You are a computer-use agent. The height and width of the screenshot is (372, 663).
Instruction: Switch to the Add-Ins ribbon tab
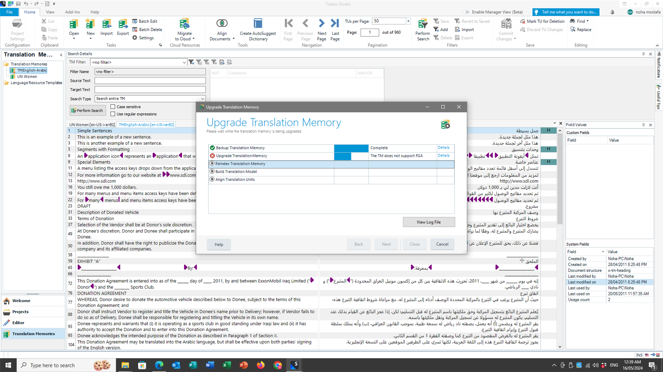pyautogui.click(x=73, y=12)
